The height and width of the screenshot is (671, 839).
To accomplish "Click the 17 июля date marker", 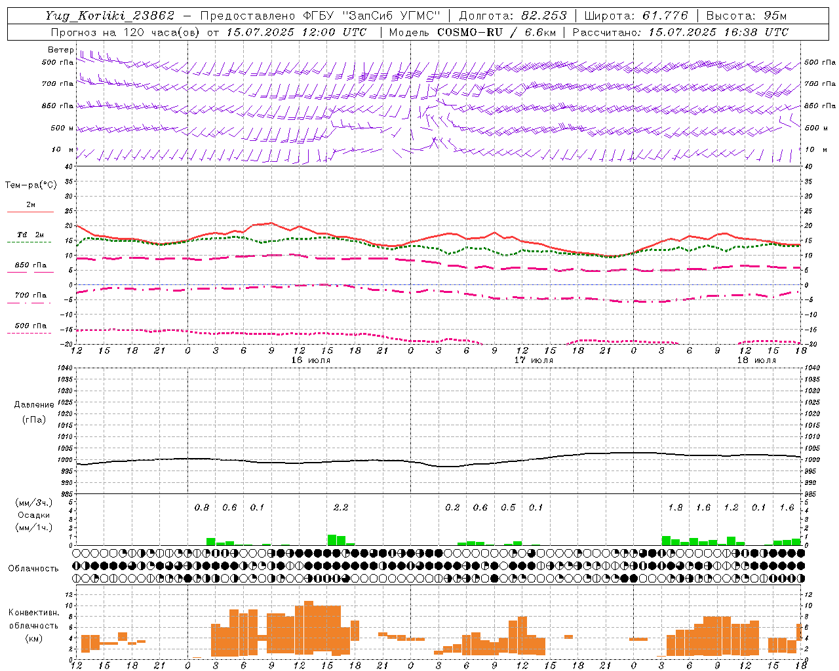I will [534, 360].
